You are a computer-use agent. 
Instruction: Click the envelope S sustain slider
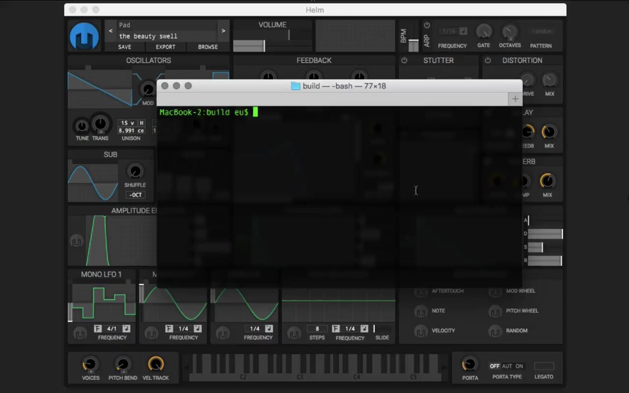pyautogui.click(x=545, y=247)
